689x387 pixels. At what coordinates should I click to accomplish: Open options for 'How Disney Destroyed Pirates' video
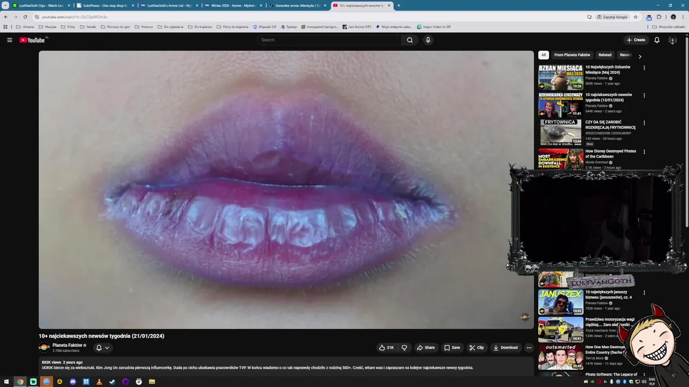point(644,152)
